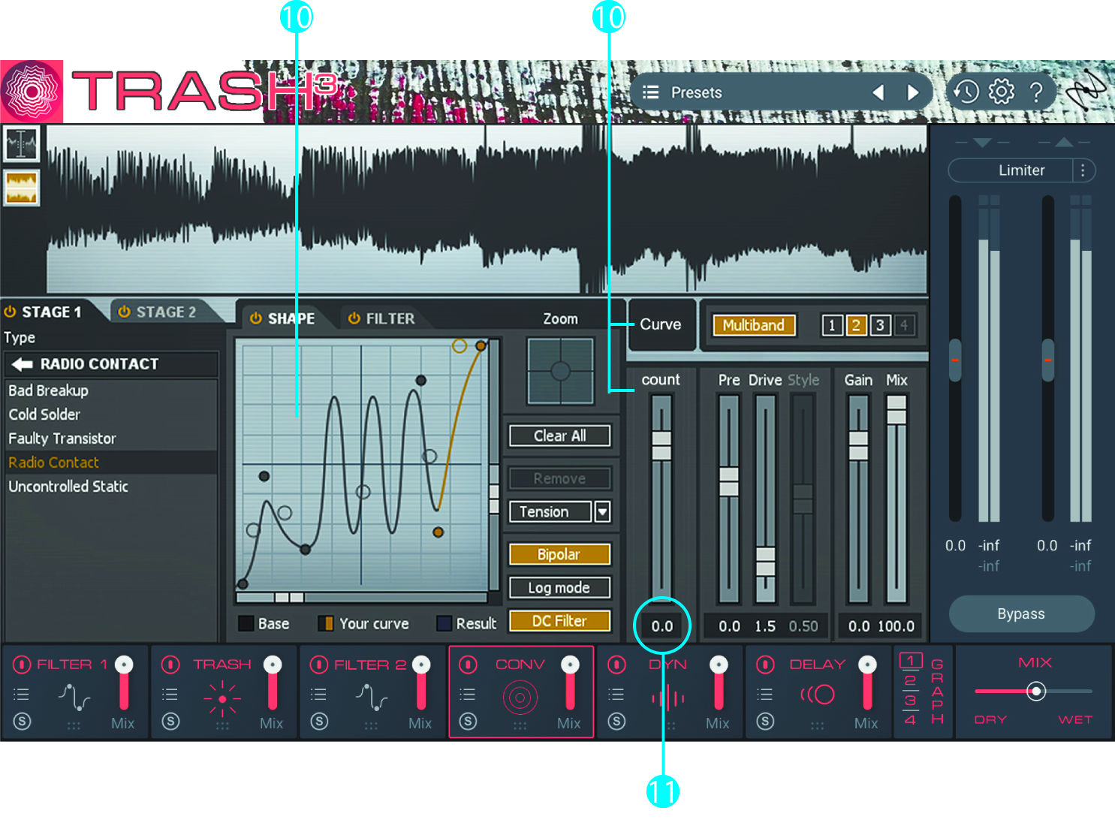Toggle the Bipolar button

[559, 554]
